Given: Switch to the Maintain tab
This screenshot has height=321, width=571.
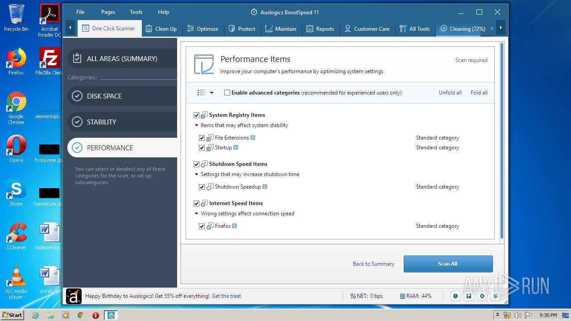Looking at the screenshot, I should 281,29.
